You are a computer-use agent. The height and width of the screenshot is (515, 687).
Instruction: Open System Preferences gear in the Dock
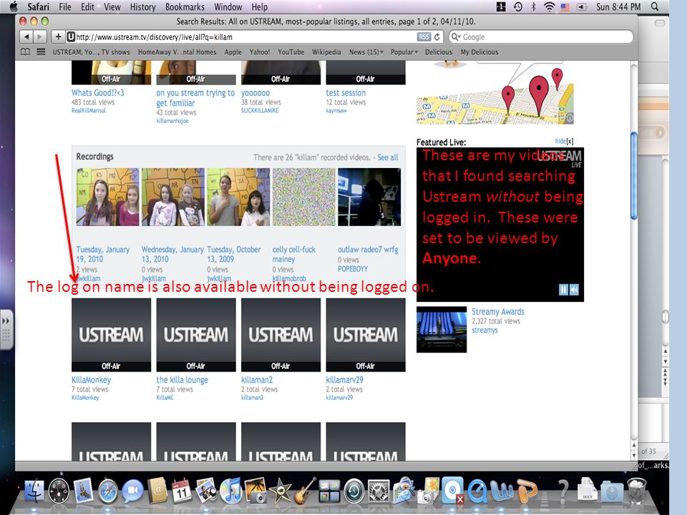(x=379, y=491)
